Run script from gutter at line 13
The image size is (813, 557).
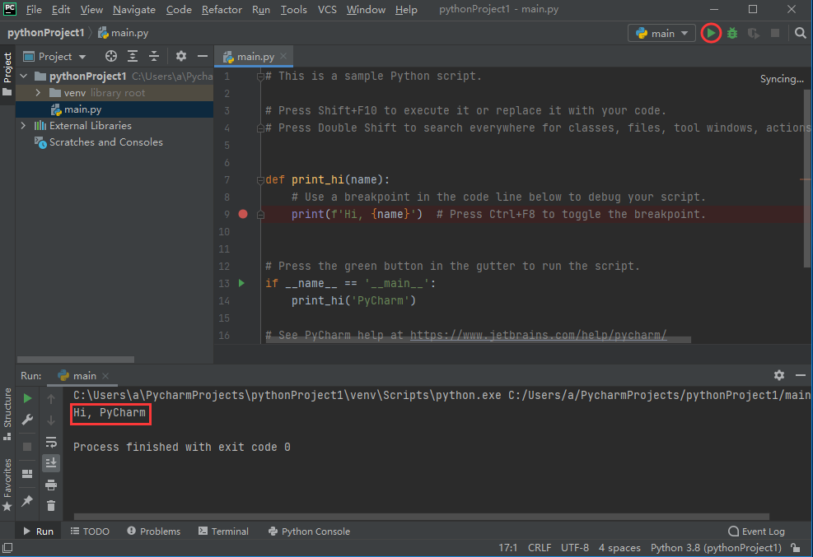[241, 283]
